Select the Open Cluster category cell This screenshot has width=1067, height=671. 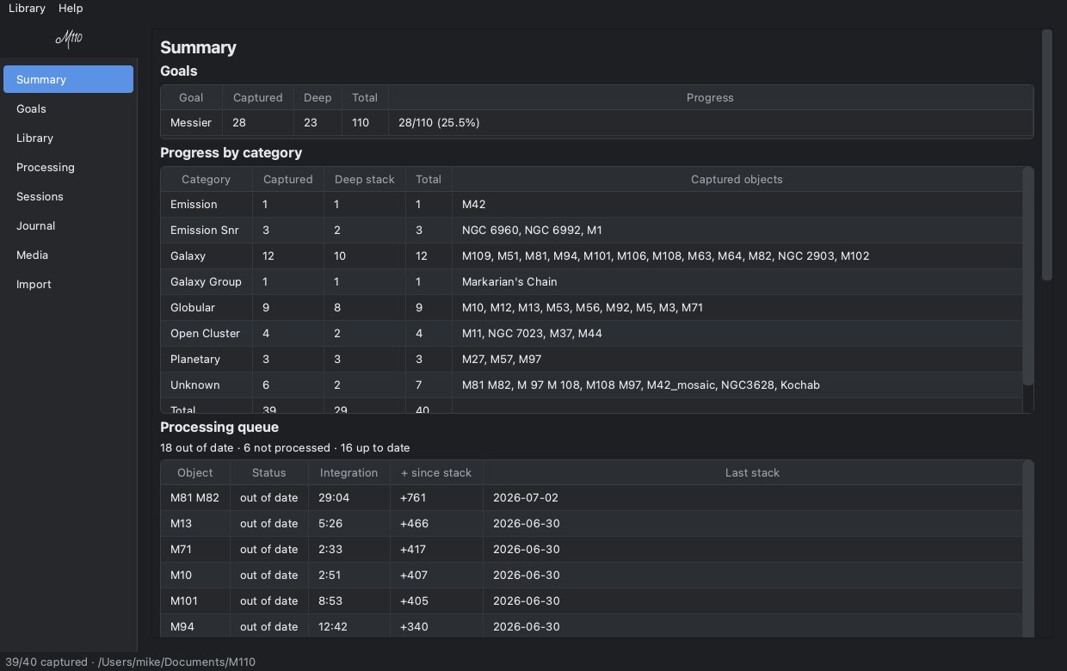pos(206,333)
